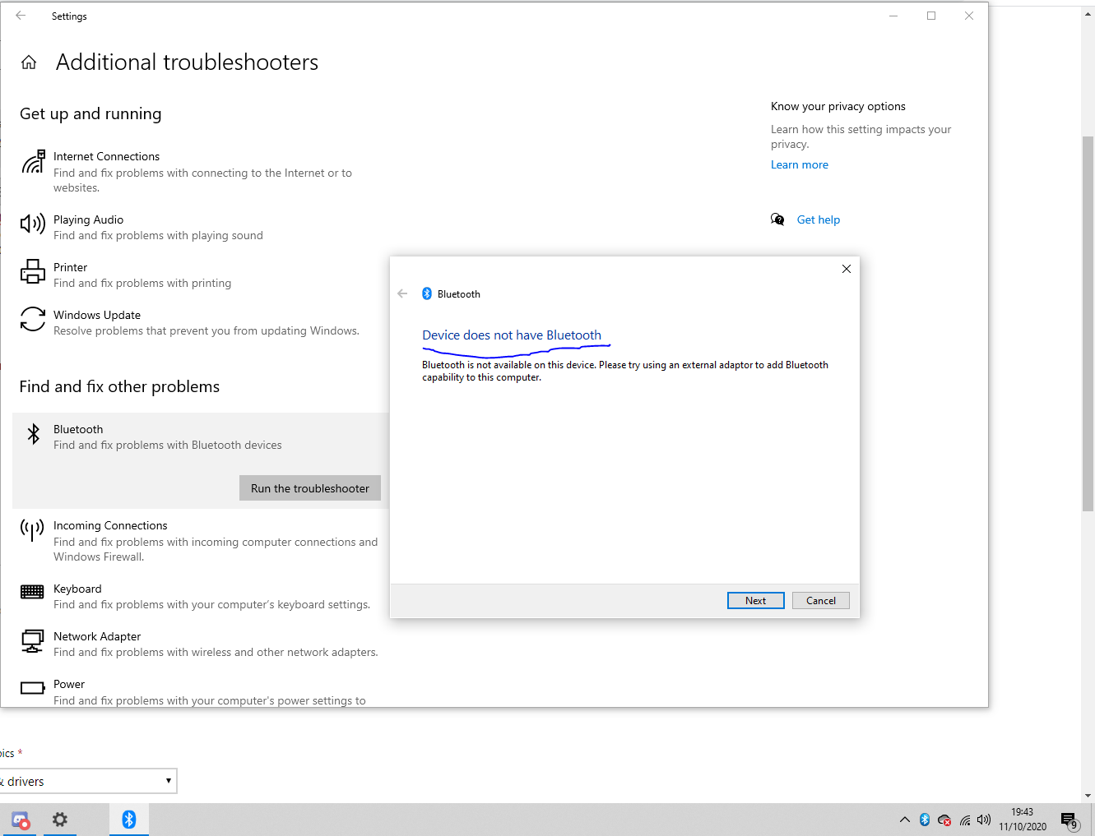This screenshot has height=836, width=1095.
Task: Click the Printer troubleshooter title
Action: [x=70, y=267]
